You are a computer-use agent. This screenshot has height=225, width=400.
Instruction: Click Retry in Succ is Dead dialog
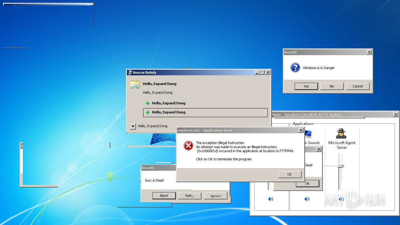pyautogui.click(x=189, y=196)
